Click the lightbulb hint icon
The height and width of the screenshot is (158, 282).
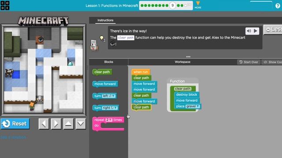[x=102, y=38]
